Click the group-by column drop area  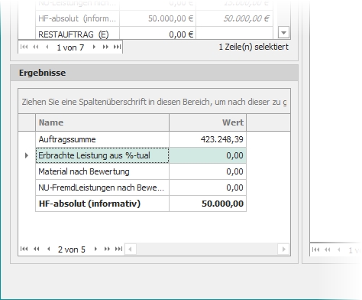coord(154,102)
